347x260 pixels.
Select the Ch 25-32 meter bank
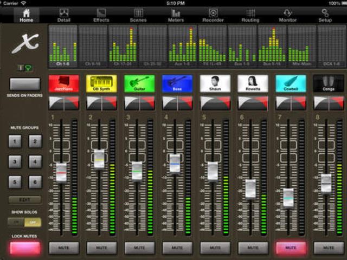pos(152,46)
